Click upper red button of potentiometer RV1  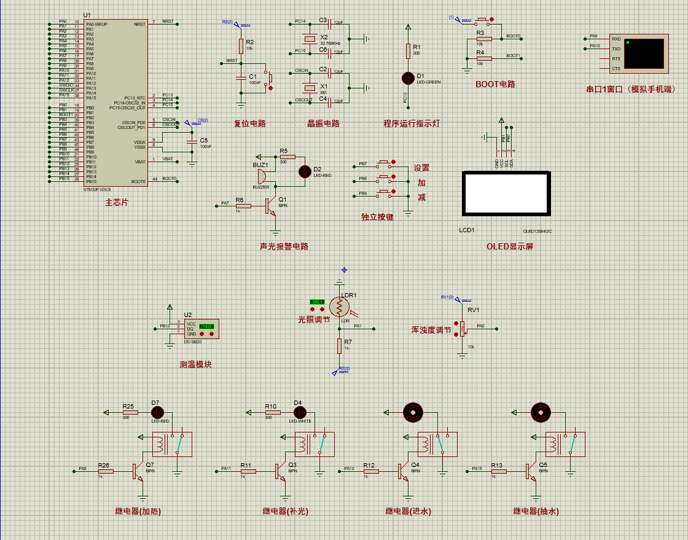[x=456, y=324]
